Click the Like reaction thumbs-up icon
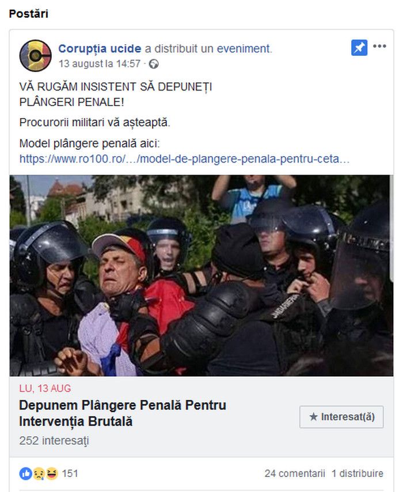 coord(25,474)
